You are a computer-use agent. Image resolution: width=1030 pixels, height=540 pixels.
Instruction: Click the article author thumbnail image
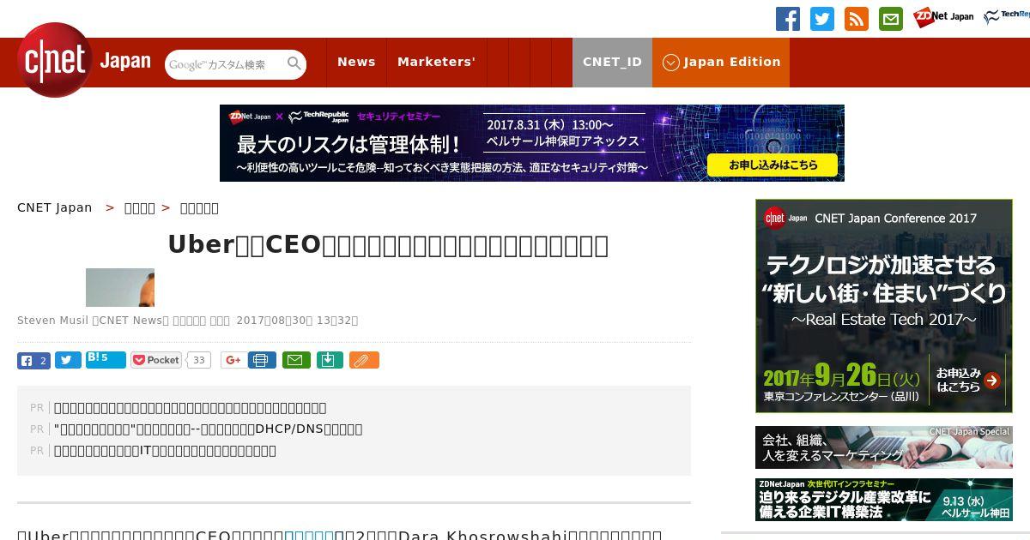[120, 287]
